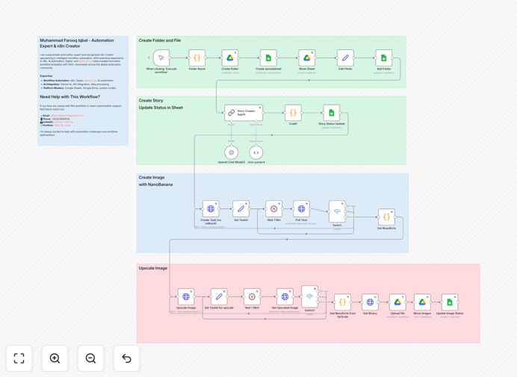
Task: Select the 'Update Status in Sheet' sticky text
Action: tap(161, 108)
